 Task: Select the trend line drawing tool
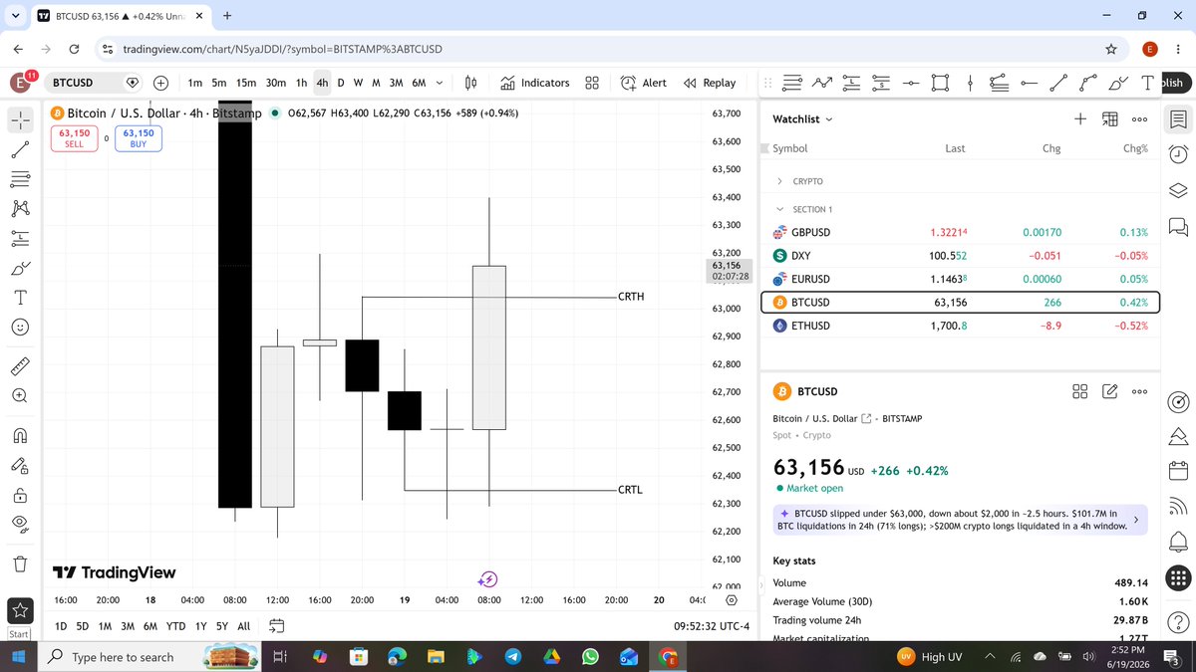tap(22, 149)
